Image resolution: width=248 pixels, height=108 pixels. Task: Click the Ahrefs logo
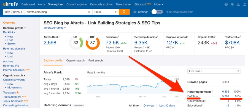point(10,4)
